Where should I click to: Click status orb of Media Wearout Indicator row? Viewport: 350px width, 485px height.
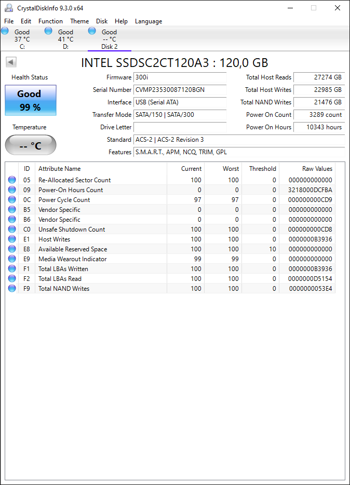(12, 259)
